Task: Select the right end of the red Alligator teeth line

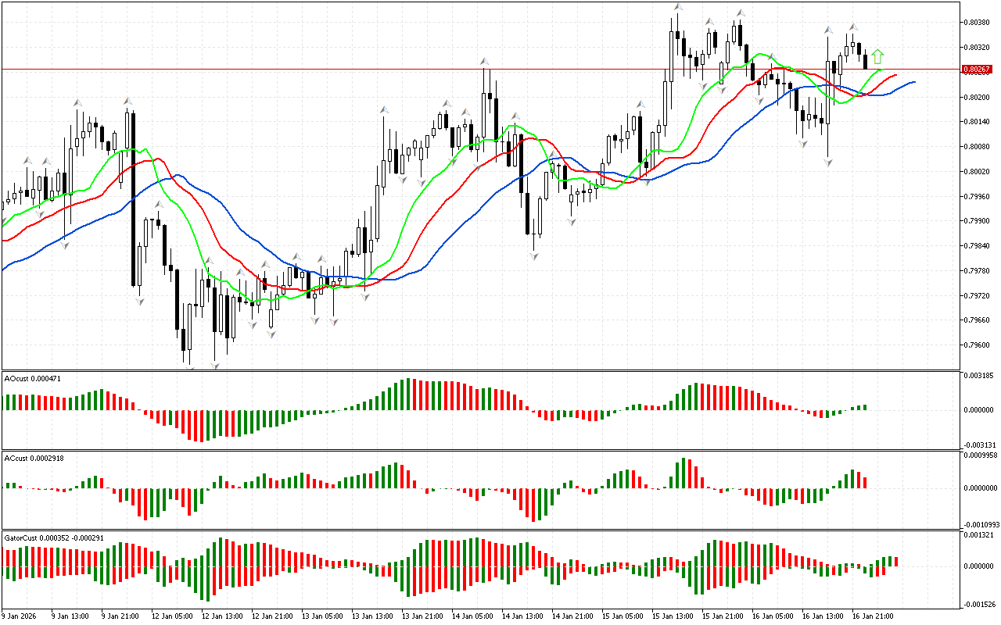Action: [x=895, y=76]
